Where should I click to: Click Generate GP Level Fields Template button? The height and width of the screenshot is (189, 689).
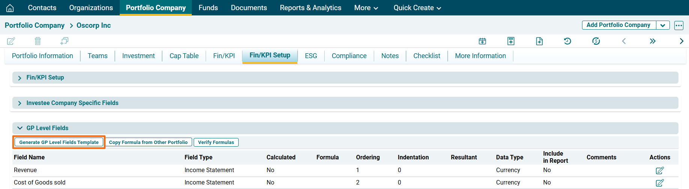59,142
